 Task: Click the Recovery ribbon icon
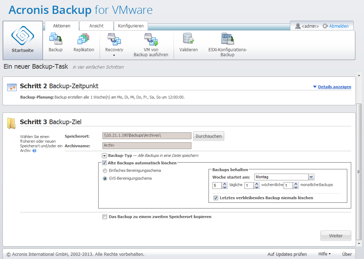point(114,39)
